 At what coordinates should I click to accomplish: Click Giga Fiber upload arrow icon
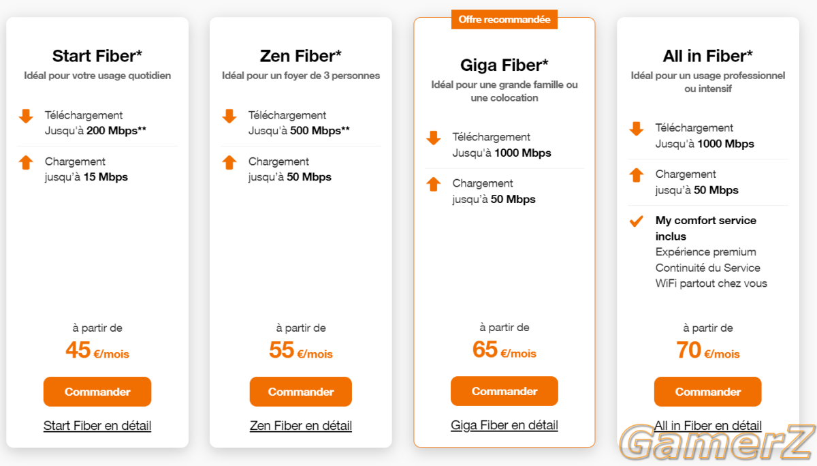(434, 184)
